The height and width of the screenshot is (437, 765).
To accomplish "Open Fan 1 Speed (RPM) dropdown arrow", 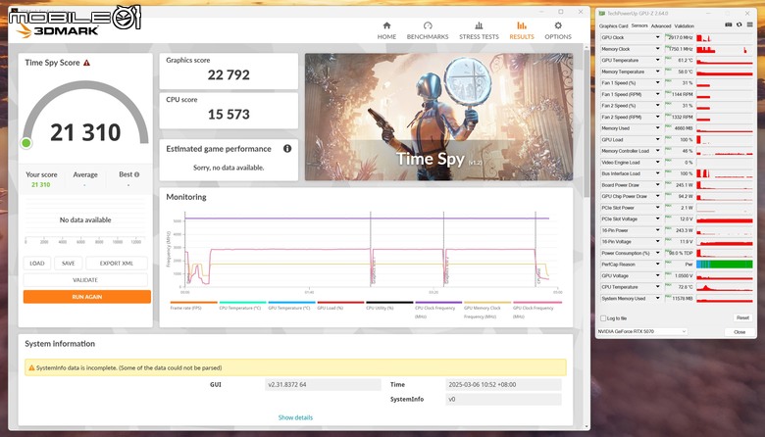I will [x=657, y=94].
